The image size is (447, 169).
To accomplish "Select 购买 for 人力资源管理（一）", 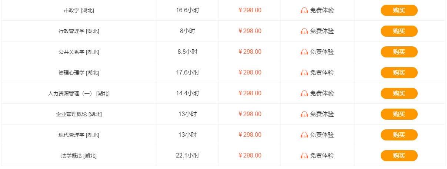I will pyautogui.click(x=399, y=93).
